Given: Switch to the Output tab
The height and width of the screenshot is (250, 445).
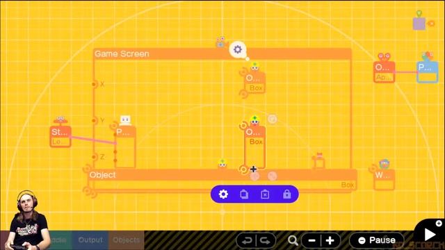Looking at the screenshot, I should click(90, 240).
